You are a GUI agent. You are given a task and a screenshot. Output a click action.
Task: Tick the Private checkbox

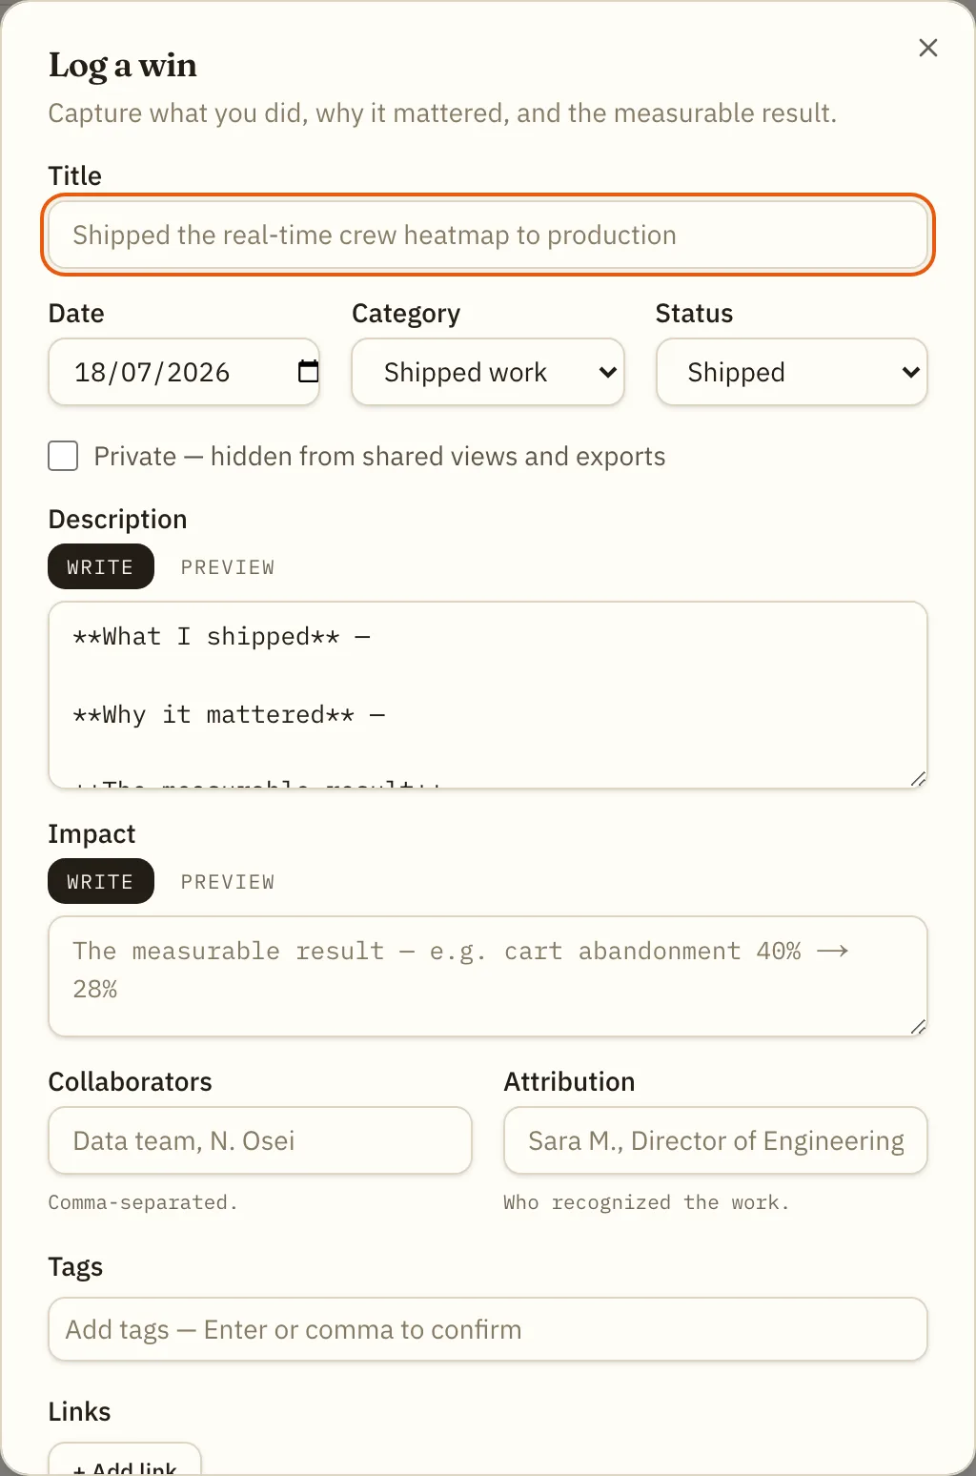[63, 456]
